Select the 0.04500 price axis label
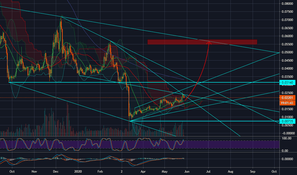This screenshot has width=297, height=175. pyautogui.click(x=287, y=60)
